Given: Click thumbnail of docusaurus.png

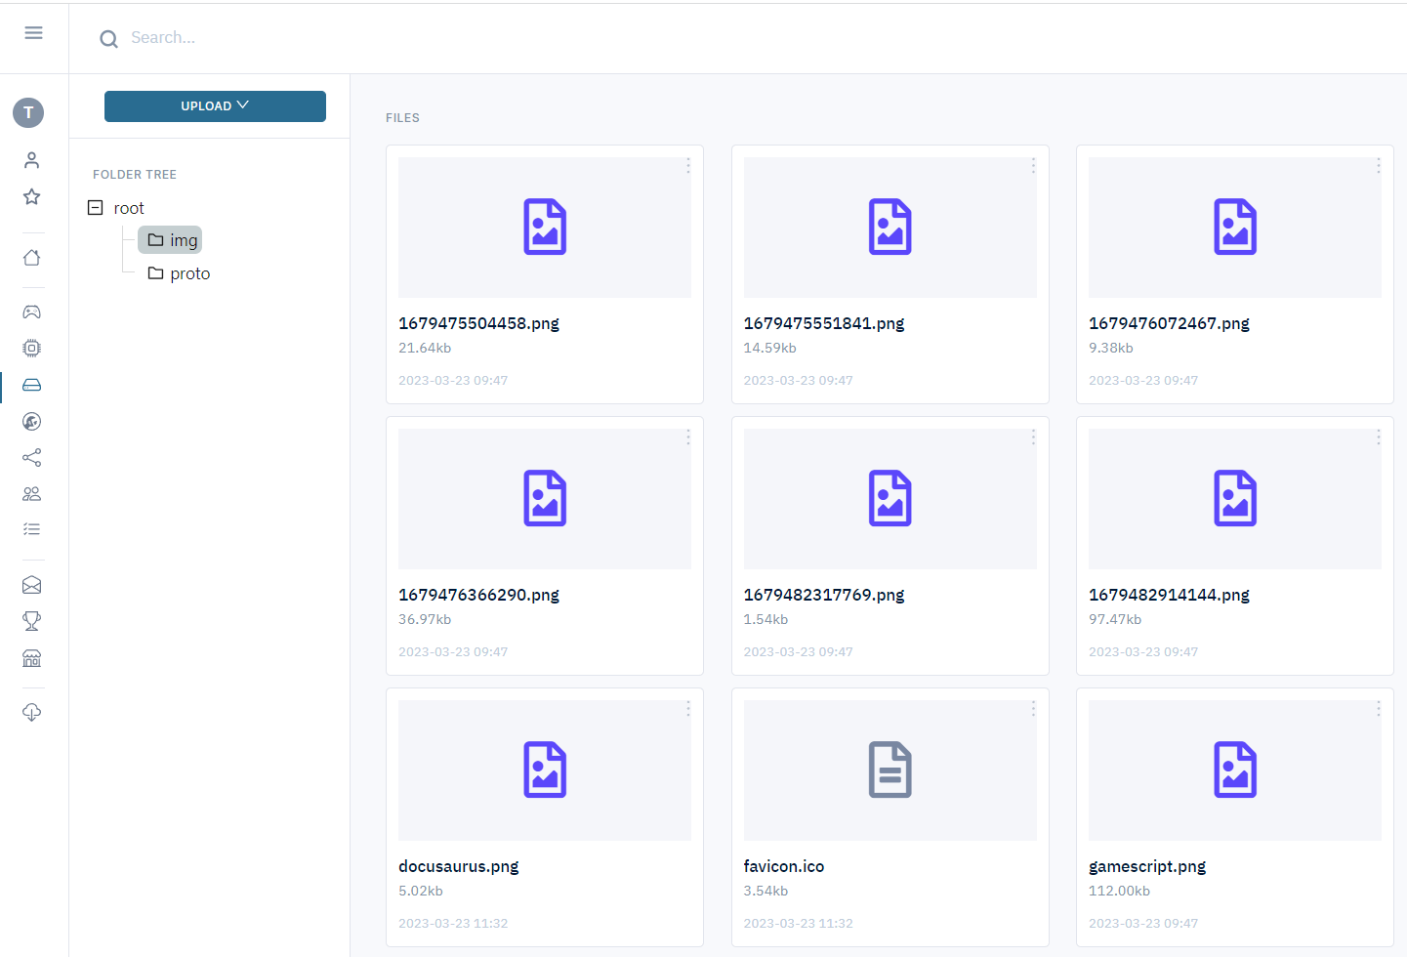Looking at the screenshot, I should (545, 770).
